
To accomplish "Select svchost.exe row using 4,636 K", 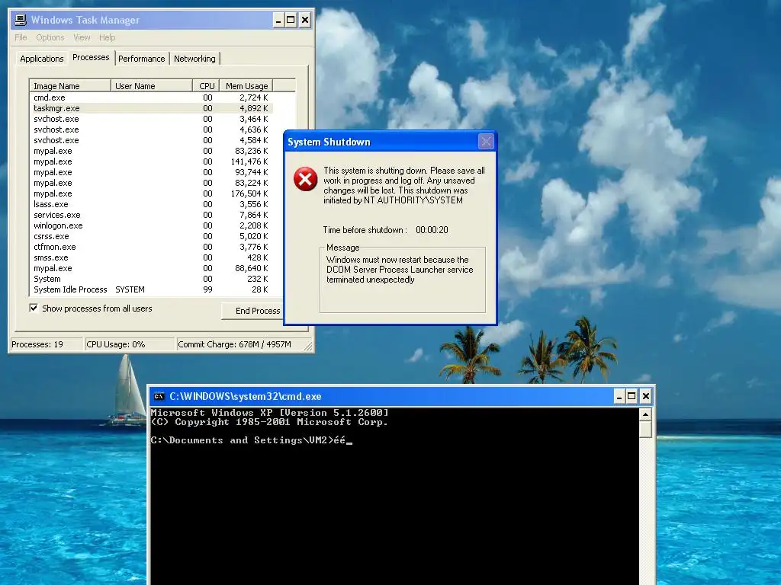I will (152, 129).
